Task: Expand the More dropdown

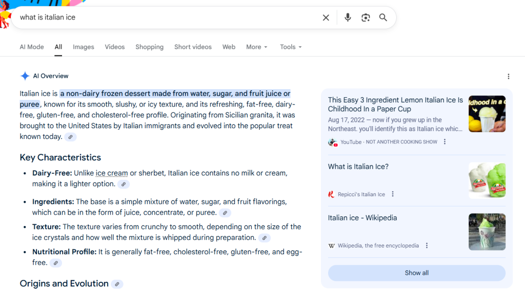Action: tap(257, 47)
